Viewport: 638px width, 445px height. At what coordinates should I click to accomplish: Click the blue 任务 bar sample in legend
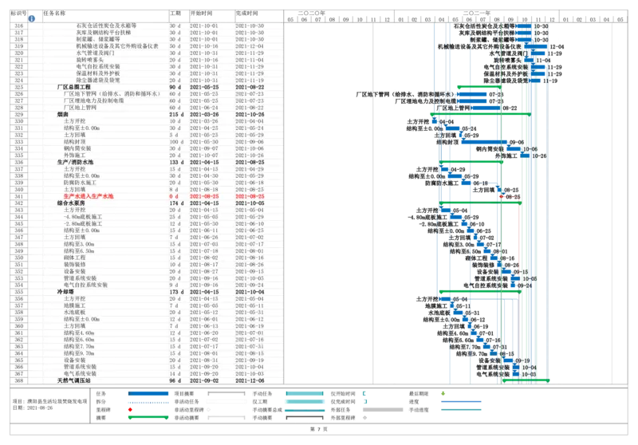point(148,393)
